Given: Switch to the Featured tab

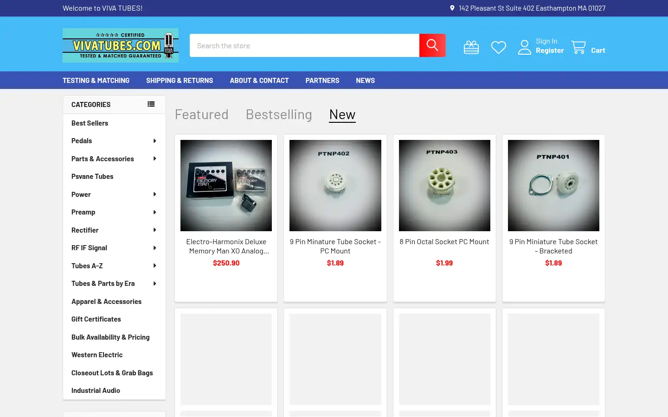Looking at the screenshot, I should pyautogui.click(x=202, y=114).
